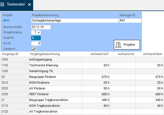Select row ID 20

tap(15, 77)
